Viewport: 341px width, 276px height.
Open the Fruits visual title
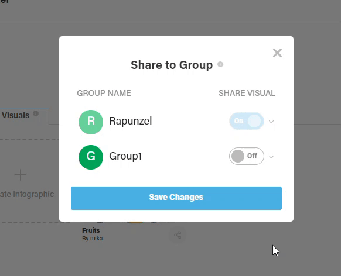point(91,230)
